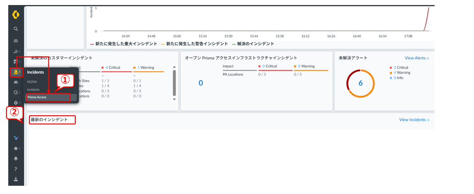The height and width of the screenshot is (194, 474).
Task: Click the 4 Warning alerts legend
Action: pos(400,73)
